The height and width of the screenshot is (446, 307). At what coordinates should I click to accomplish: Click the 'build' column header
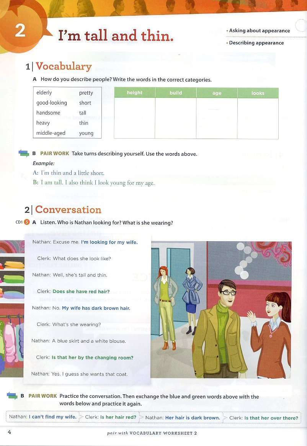(176, 93)
